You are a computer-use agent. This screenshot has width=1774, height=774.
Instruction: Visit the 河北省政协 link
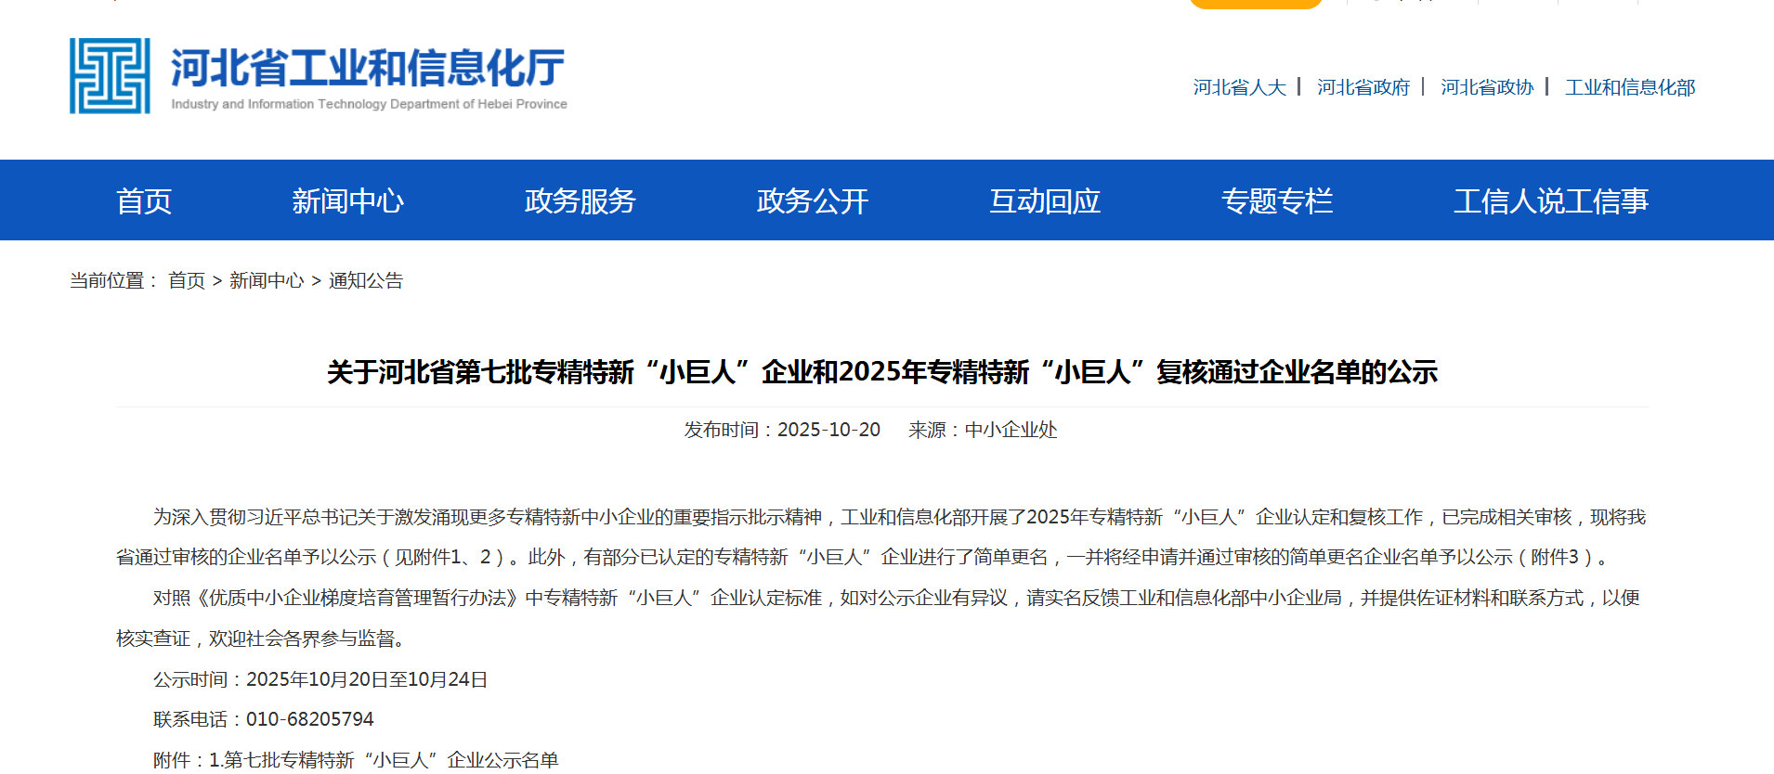1487,87
